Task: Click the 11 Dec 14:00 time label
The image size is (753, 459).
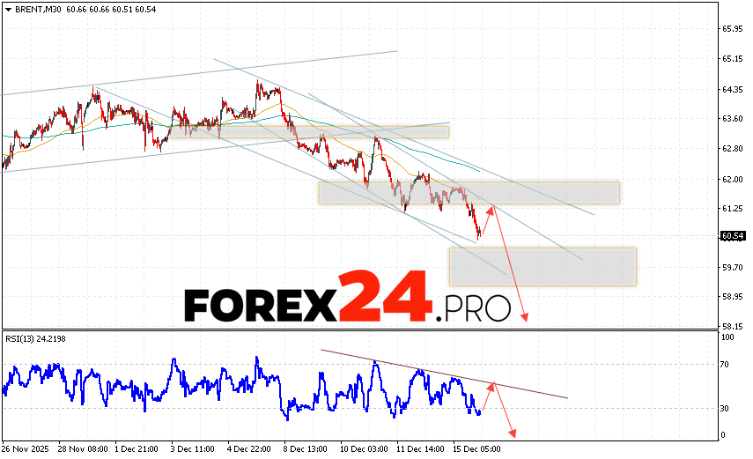Action: 420,449
